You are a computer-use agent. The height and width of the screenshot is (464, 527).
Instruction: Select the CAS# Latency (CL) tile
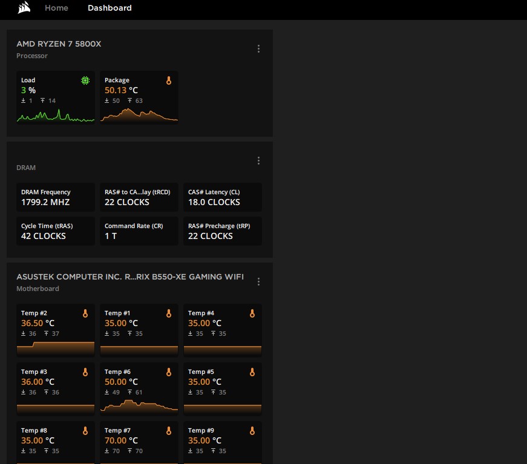pos(223,197)
